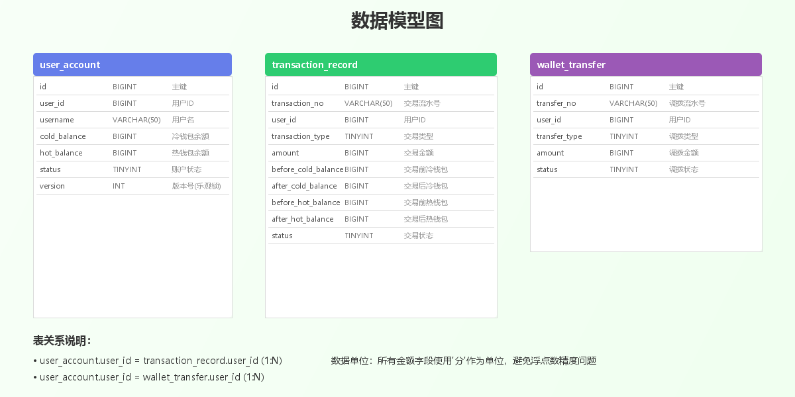Click the 版本号(乐观锁) comment
795x397 pixels.
click(197, 186)
